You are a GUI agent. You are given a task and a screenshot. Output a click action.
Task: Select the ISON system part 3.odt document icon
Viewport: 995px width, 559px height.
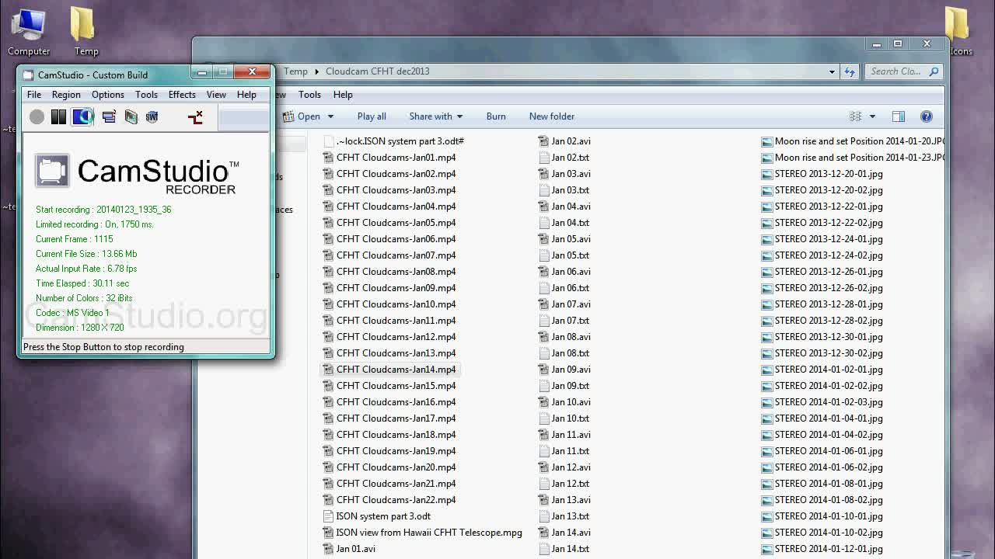(329, 516)
